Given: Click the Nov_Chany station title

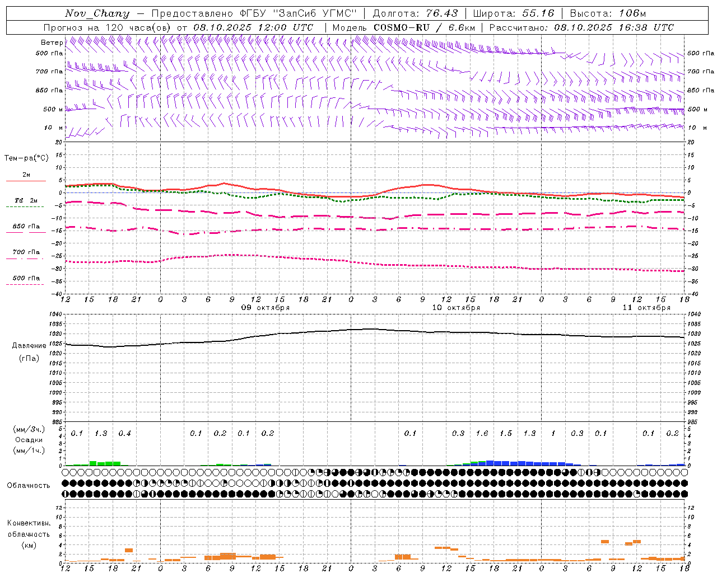Looking at the screenshot, I should tap(97, 13).
